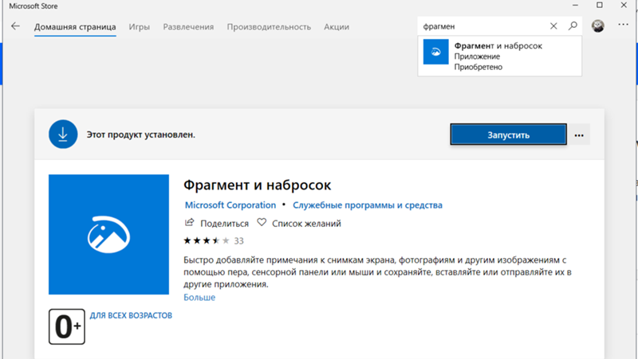This screenshot has height=359, width=638.
Task: Open the user profile avatar
Action: pos(597,26)
